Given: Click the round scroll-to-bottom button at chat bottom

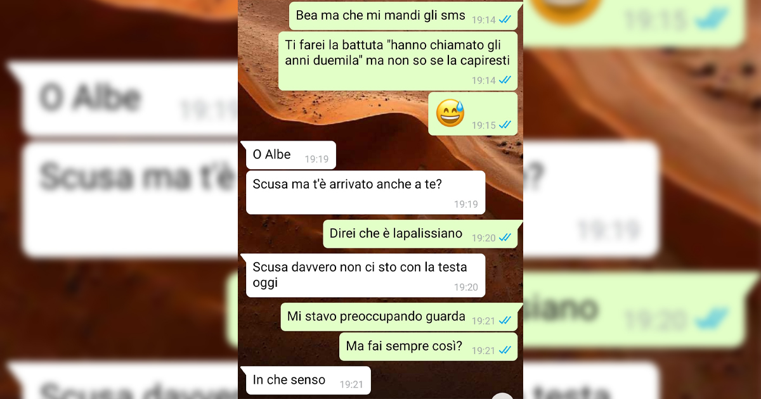Looking at the screenshot, I should click(x=503, y=396).
